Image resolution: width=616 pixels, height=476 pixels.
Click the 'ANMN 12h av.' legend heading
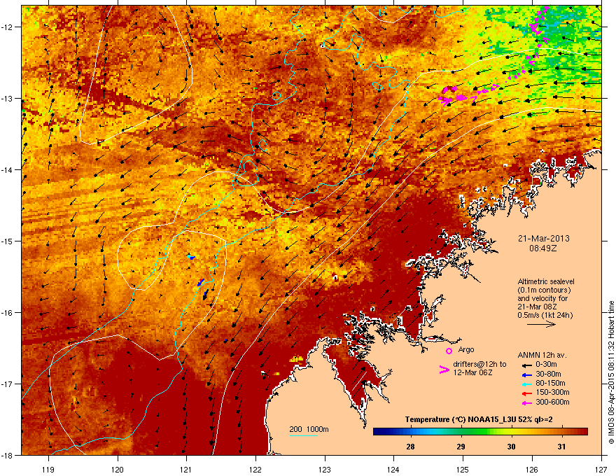click(542, 355)
